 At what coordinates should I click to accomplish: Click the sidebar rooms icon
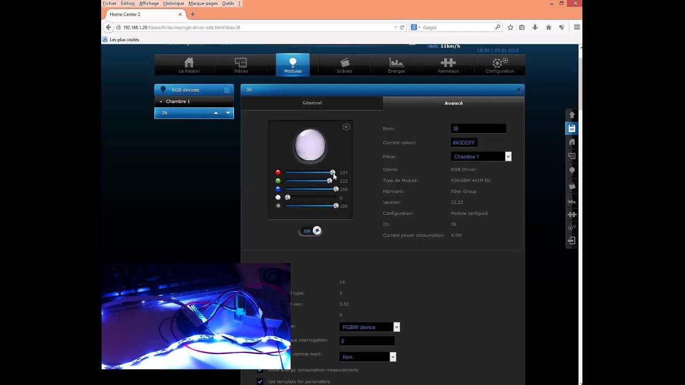572,156
